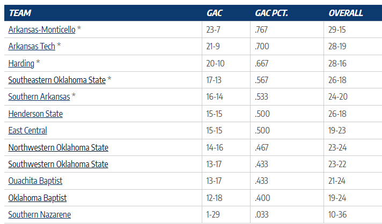
Task: Click the GAC column header
Action: 215,13
